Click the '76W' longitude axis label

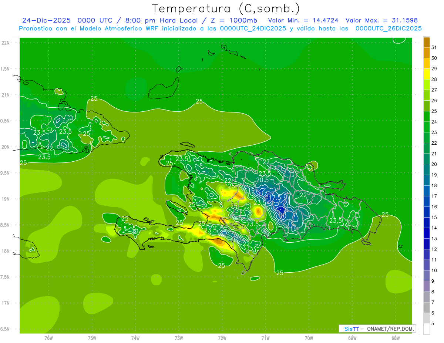(x=48, y=338)
